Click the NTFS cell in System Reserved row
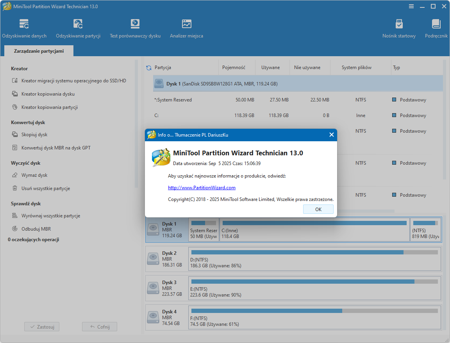The height and width of the screenshot is (343, 450). (361, 100)
